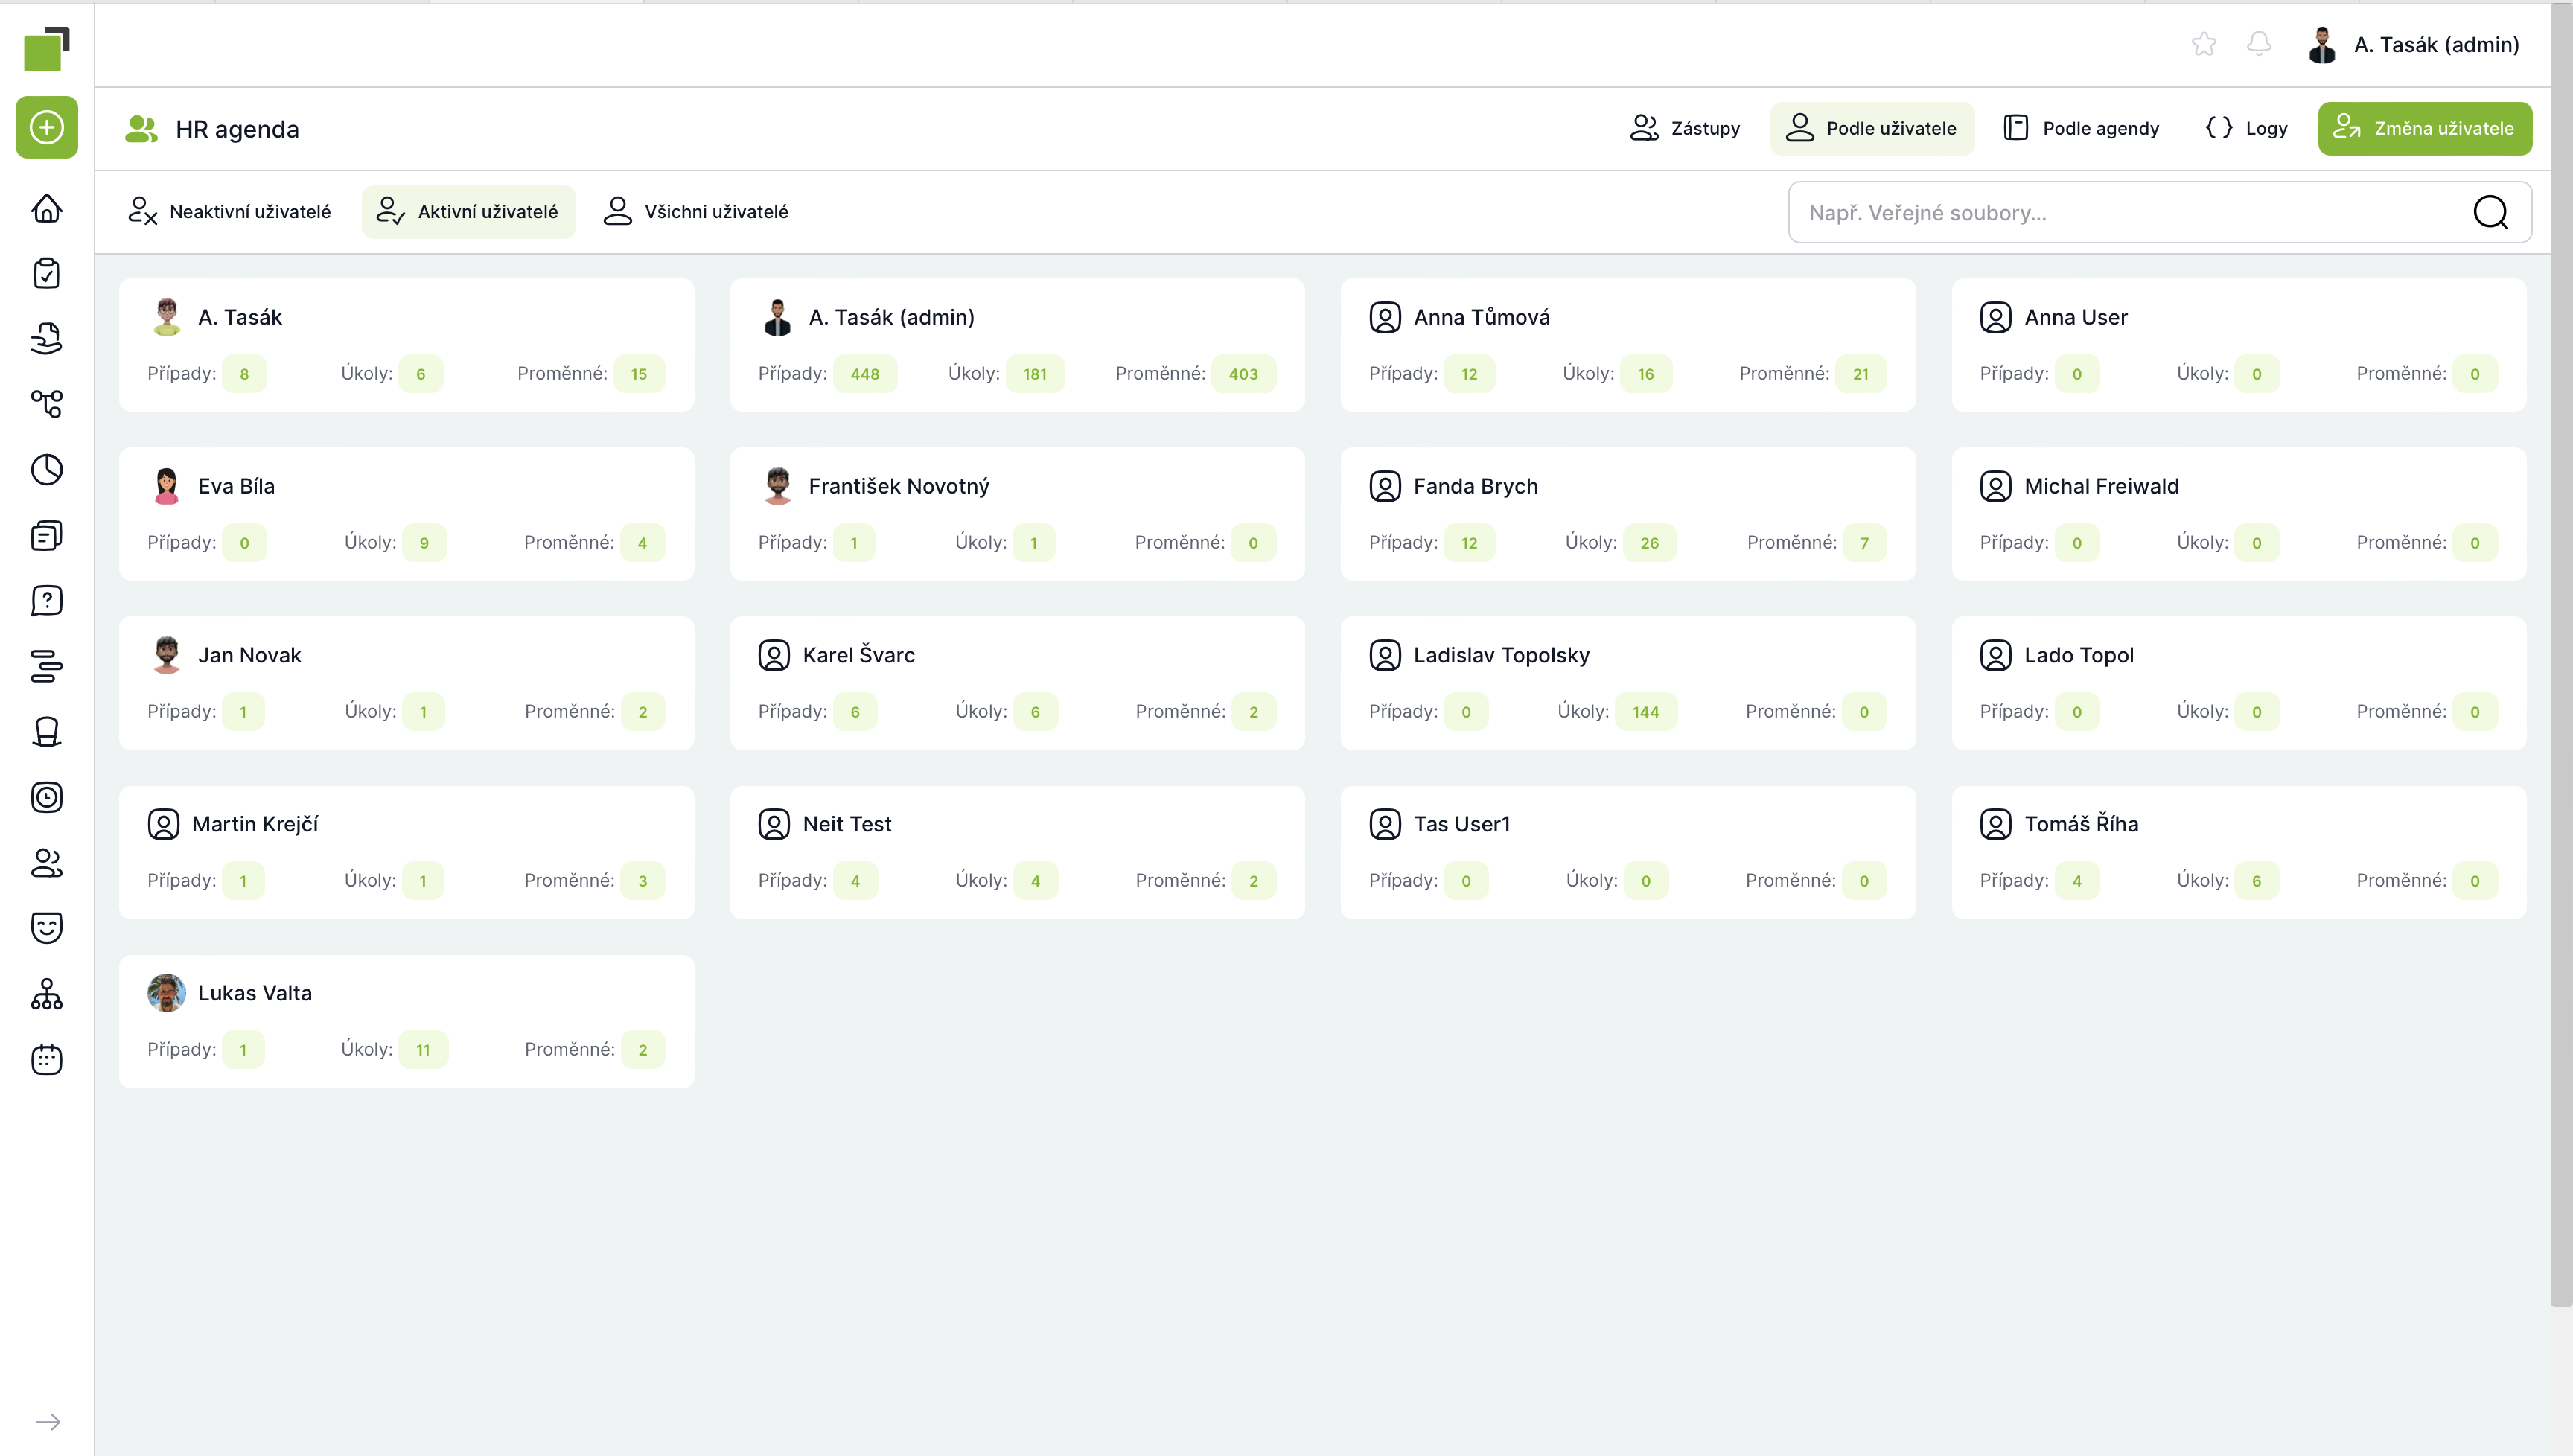Image resolution: width=2573 pixels, height=1456 pixels.
Task: Click A. Tasák (admin) Případy count 448
Action: click(x=865, y=374)
